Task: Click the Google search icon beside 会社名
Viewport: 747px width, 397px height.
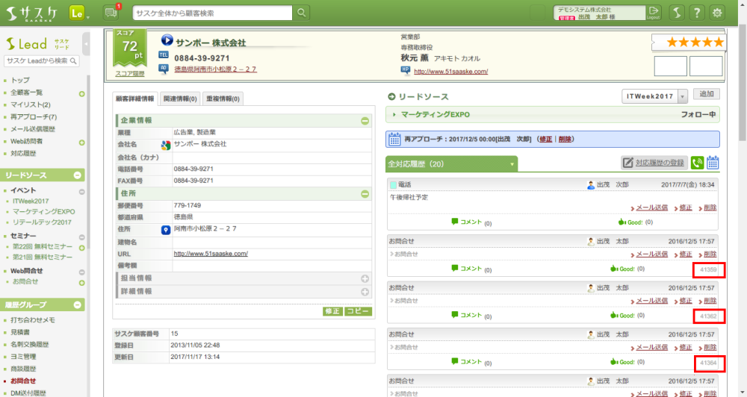Action: (x=166, y=144)
